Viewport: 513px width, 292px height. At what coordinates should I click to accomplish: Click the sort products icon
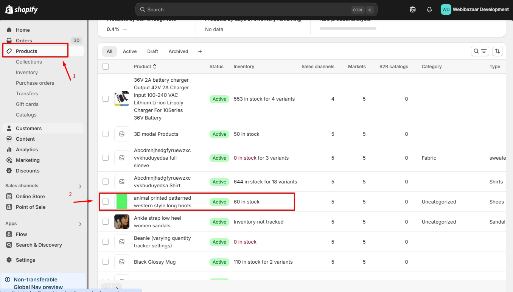click(497, 51)
